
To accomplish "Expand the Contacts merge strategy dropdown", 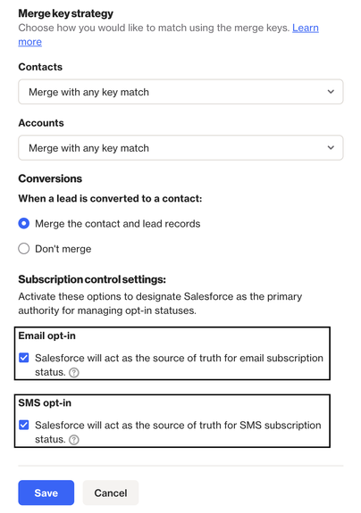I will coord(180,92).
